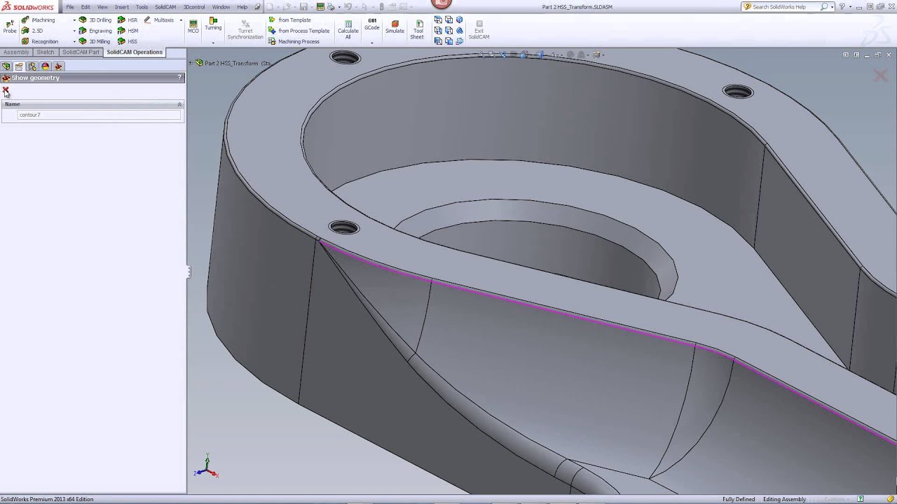Open the ConfigurationManager tab icon

(x=32, y=66)
